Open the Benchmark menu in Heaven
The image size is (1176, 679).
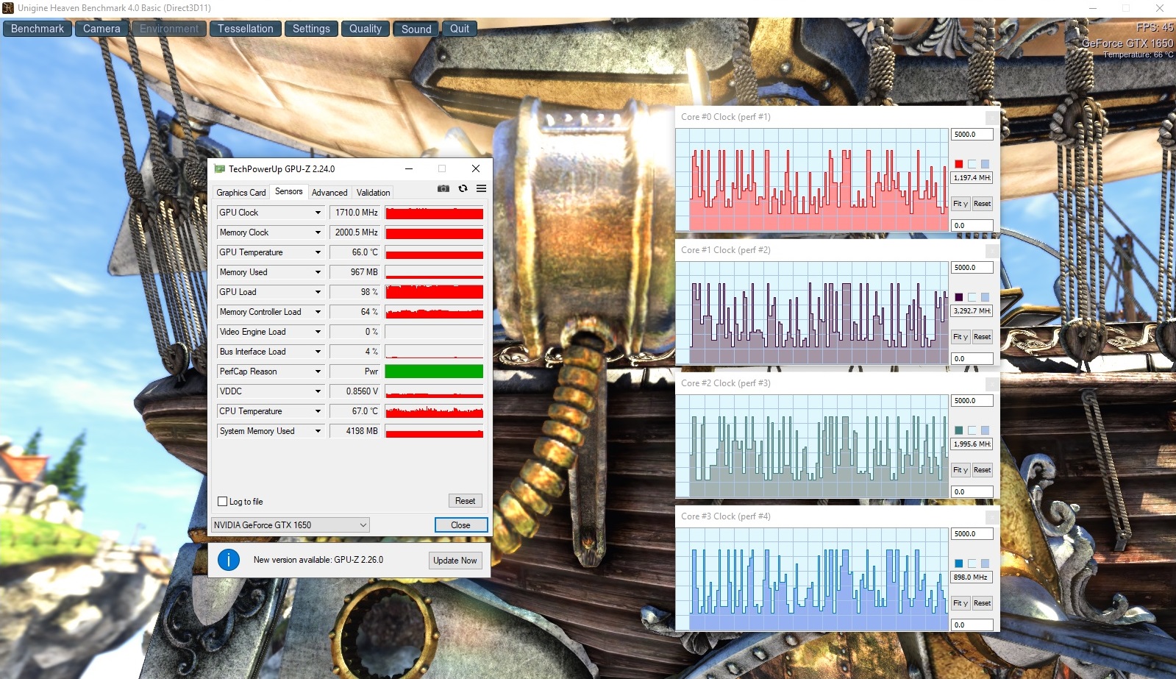(x=38, y=29)
